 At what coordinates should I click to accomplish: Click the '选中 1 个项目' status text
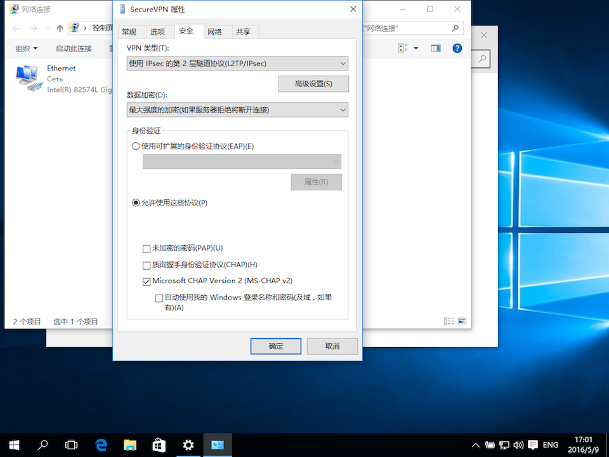click(75, 321)
